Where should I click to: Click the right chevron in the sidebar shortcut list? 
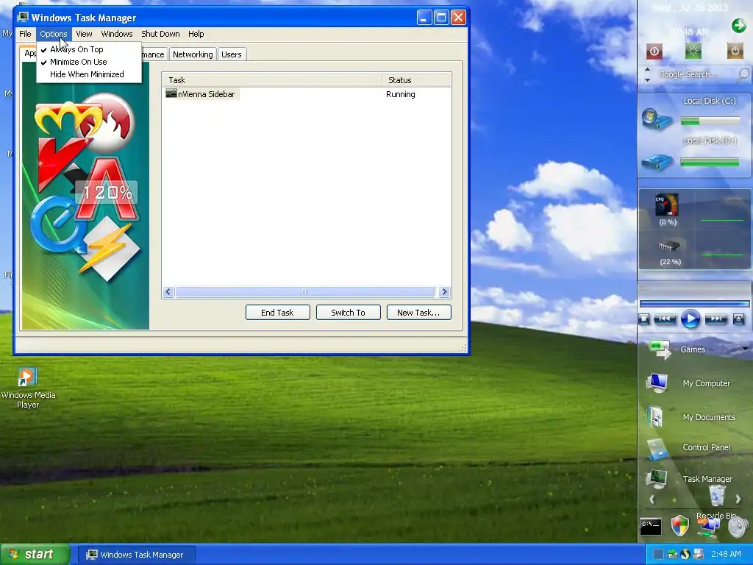click(x=738, y=500)
